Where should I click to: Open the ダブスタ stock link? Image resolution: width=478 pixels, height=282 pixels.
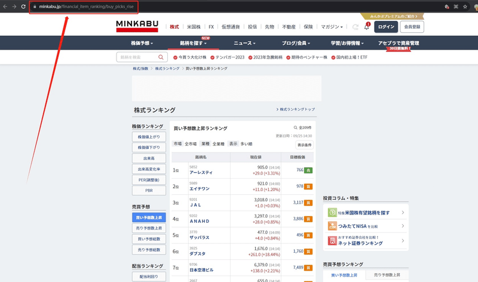pos(197,254)
